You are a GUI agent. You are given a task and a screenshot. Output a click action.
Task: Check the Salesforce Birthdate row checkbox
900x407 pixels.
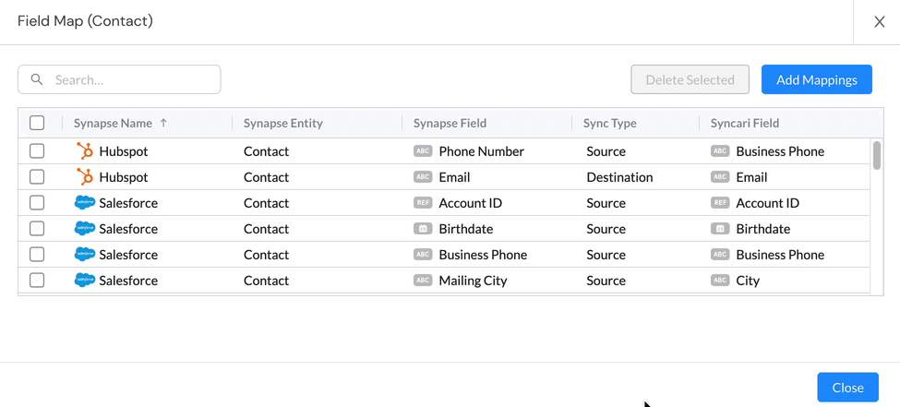coord(37,229)
